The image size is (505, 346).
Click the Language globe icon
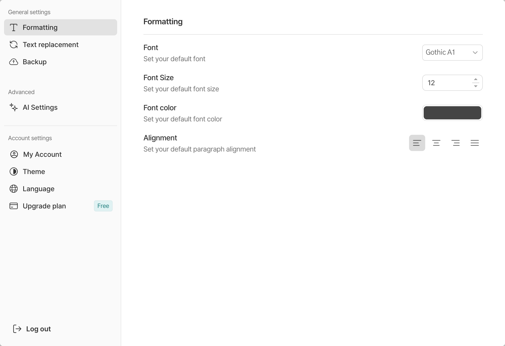pos(14,189)
